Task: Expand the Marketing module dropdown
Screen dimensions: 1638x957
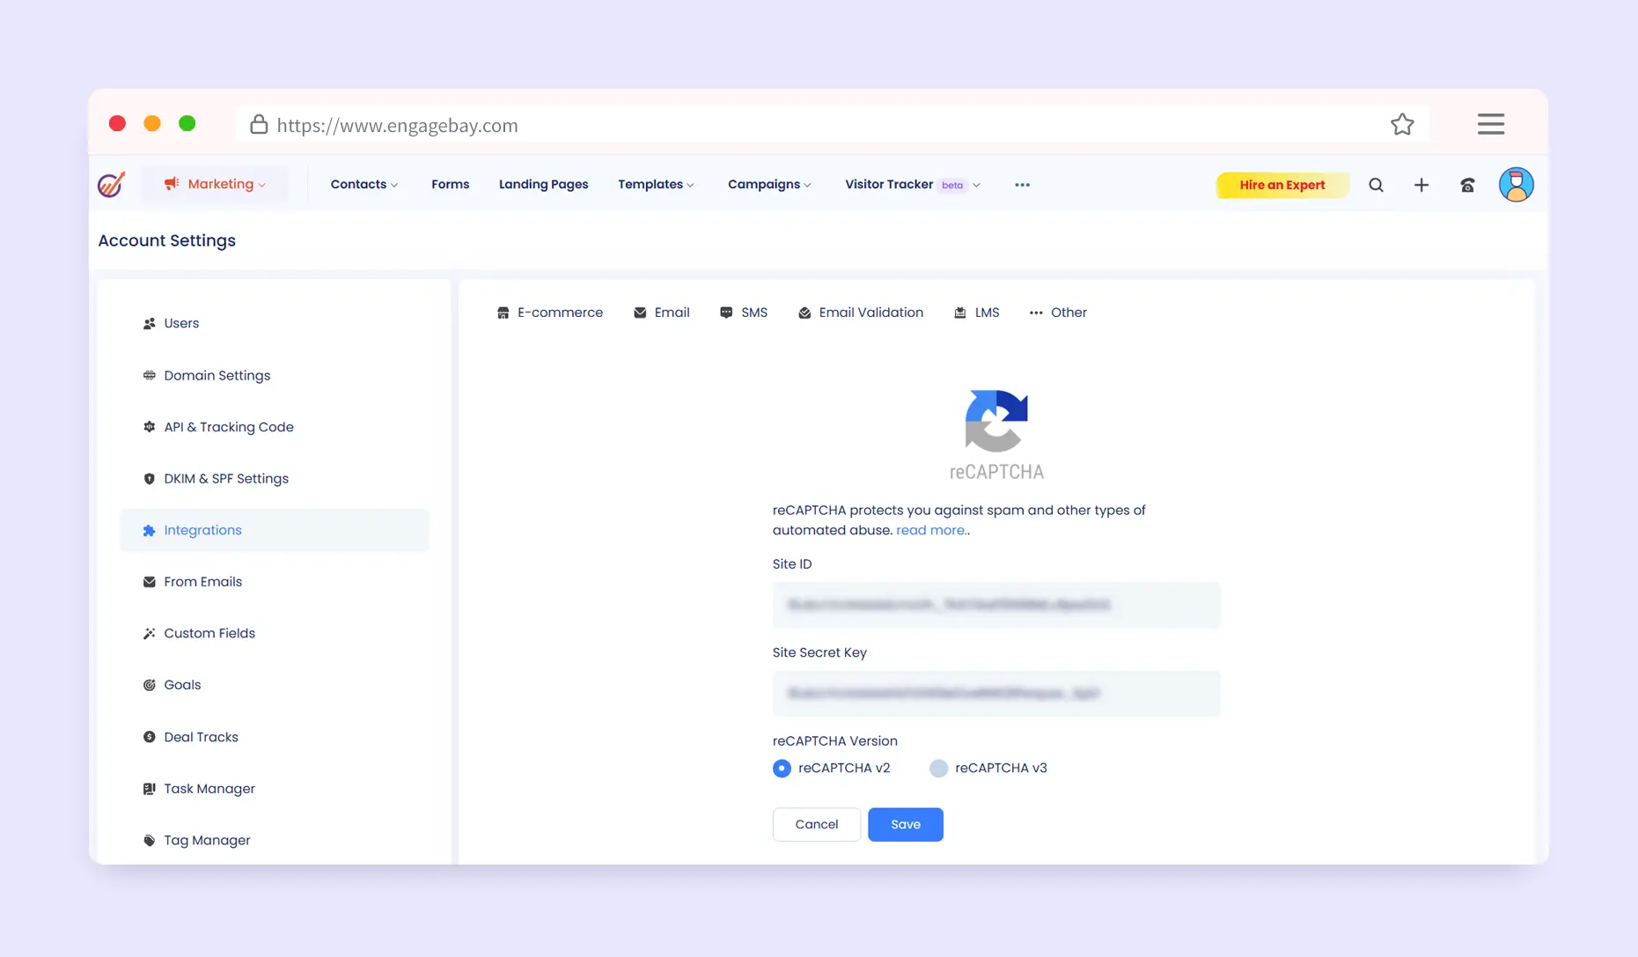Action: click(215, 184)
